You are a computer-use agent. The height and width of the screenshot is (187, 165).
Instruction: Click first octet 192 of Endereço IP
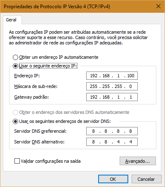coord(94,76)
